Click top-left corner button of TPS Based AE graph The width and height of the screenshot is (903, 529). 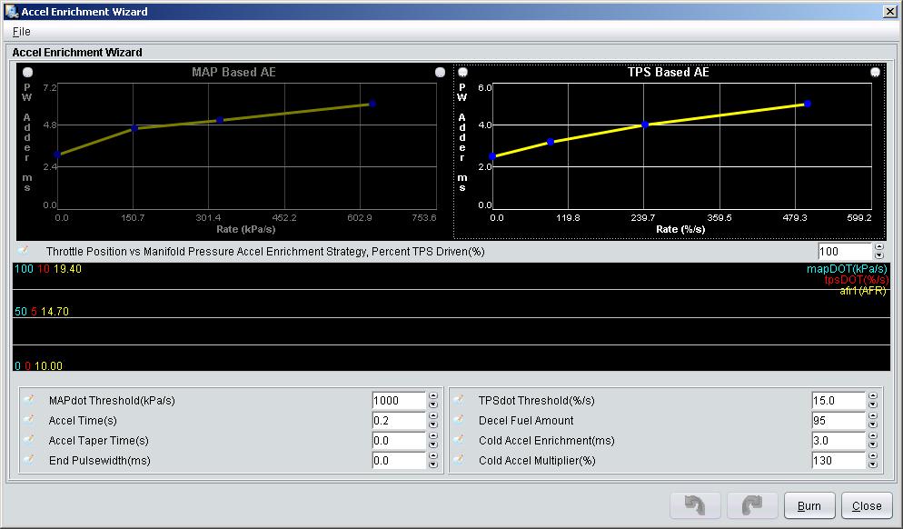[x=462, y=73]
